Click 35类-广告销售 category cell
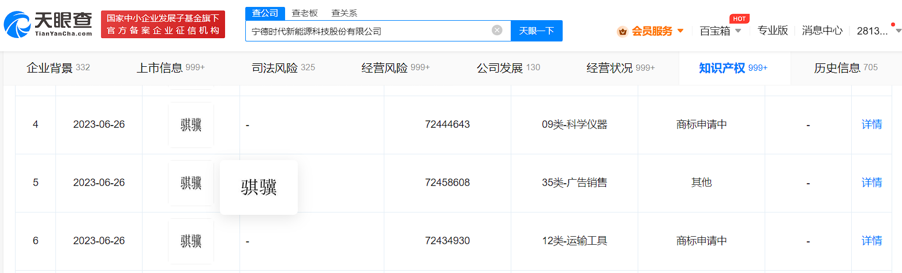The width and height of the screenshot is (902, 273). (x=574, y=183)
